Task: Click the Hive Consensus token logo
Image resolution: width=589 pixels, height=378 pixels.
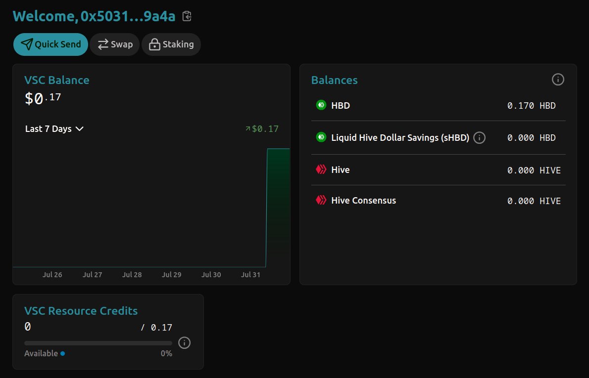Action: click(x=321, y=200)
